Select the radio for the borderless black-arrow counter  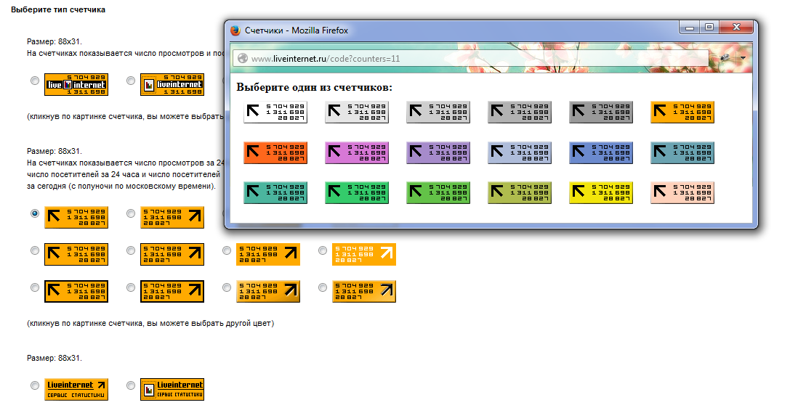(x=227, y=250)
